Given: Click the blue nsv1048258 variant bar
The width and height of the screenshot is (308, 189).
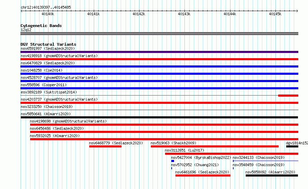Looking at the screenshot, I should pyautogui.click(x=159, y=74).
